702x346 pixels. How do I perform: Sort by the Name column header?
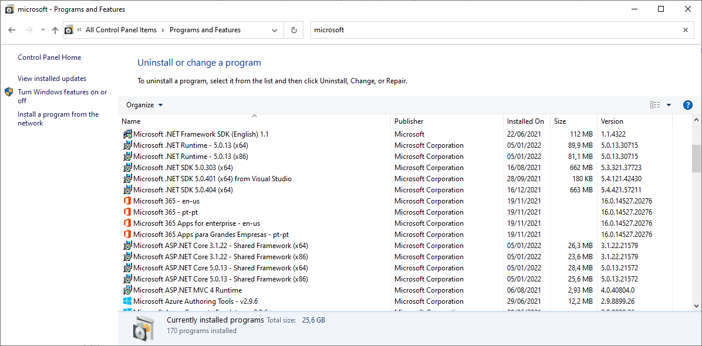coord(254,121)
